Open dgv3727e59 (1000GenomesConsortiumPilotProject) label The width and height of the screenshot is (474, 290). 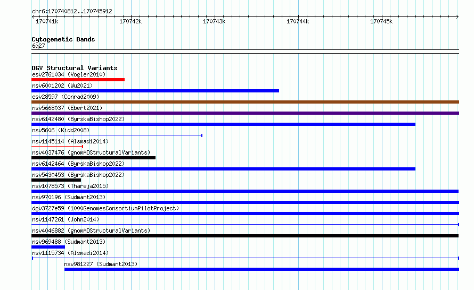coord(105,208)
